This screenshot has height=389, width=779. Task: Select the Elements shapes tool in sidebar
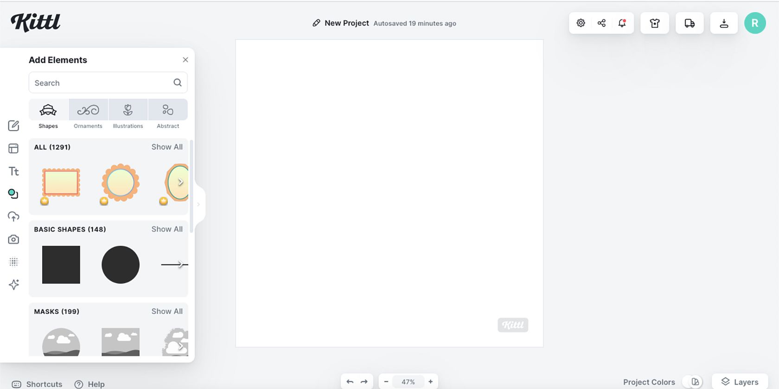tap(13, 194)
